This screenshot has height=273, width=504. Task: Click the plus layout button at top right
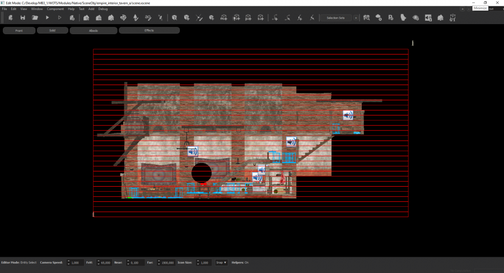[463, 9]
